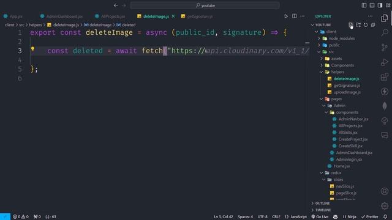The height and width of the screenshot is (220, 392).
Task: Open the notifications bell in status bar
Action: (385, 216)
